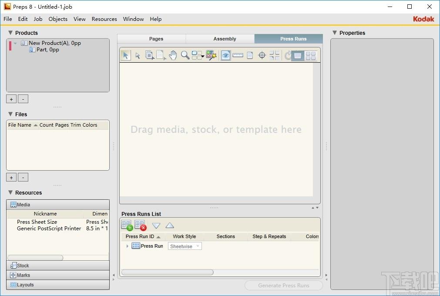
Task: Click the Media list horizontal scrollbar
Action: (x=35, y=258)
